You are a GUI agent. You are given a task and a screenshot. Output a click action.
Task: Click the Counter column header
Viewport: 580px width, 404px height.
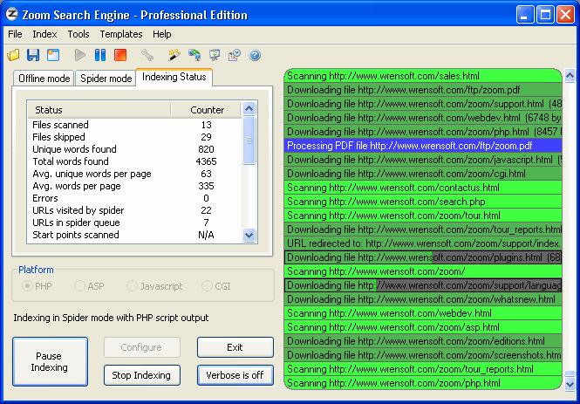206,110
